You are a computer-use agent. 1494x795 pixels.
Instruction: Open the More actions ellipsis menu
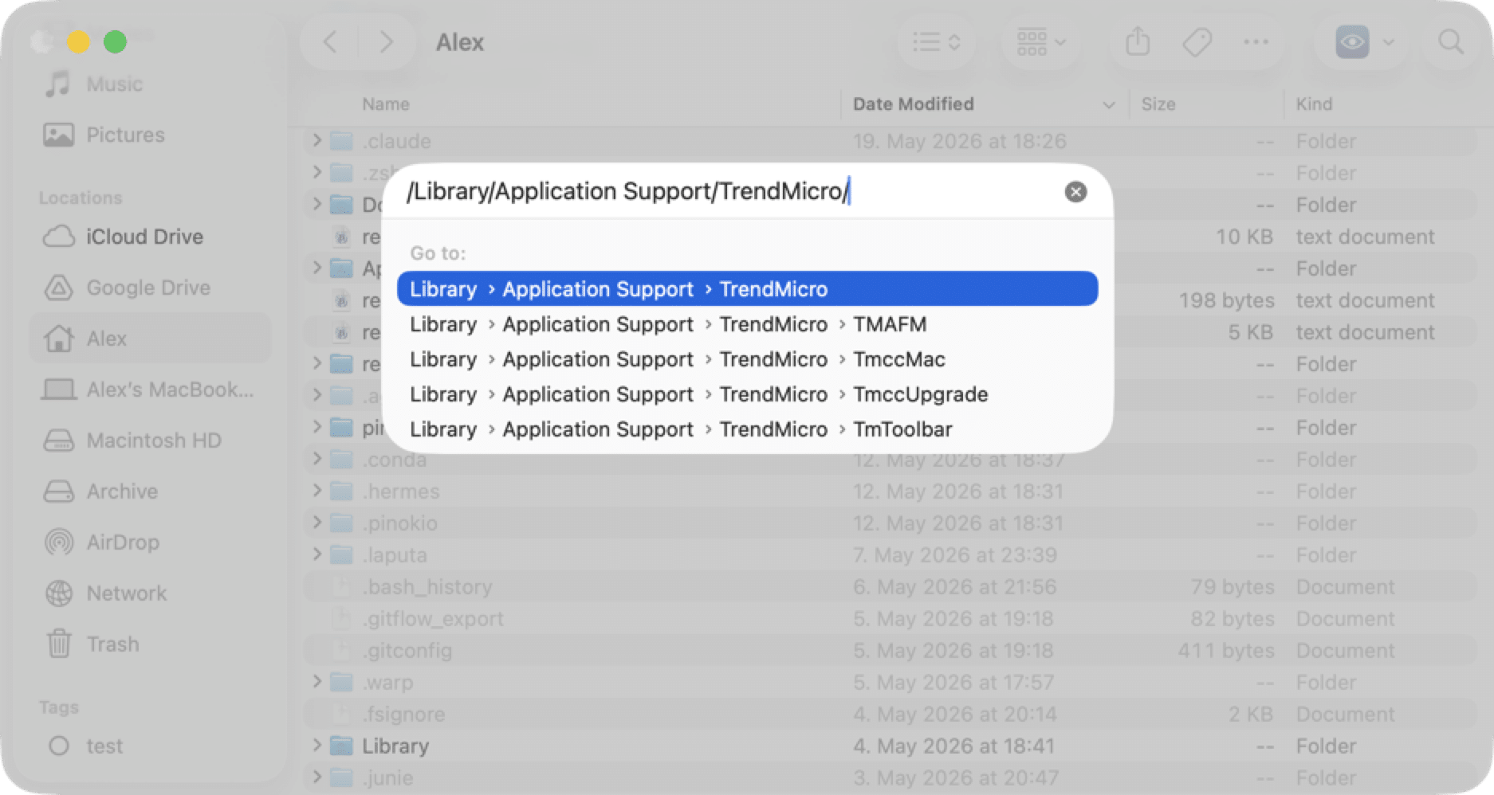pyautogui.click(x=1256, y=41)
